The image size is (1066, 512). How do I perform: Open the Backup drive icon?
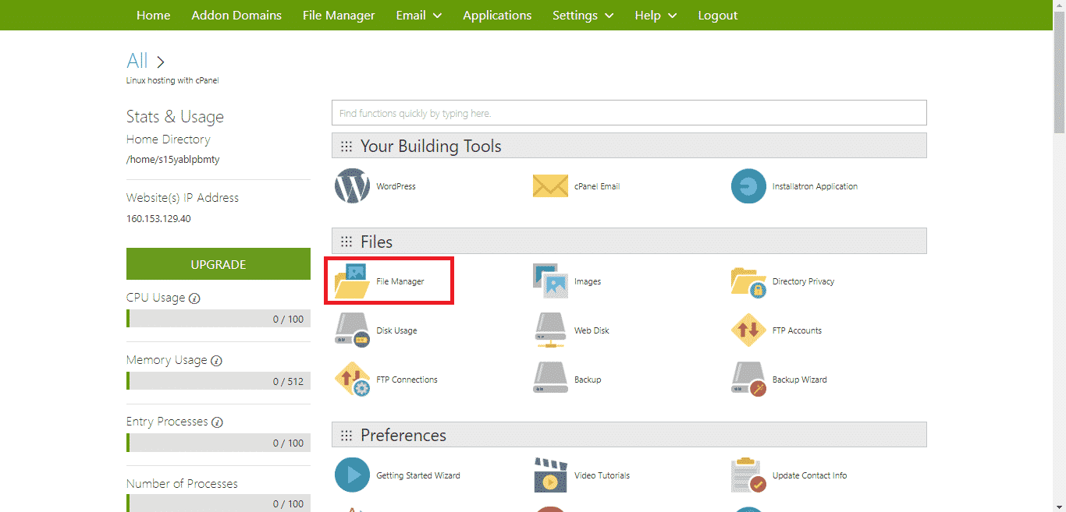[x=550, y=380]
